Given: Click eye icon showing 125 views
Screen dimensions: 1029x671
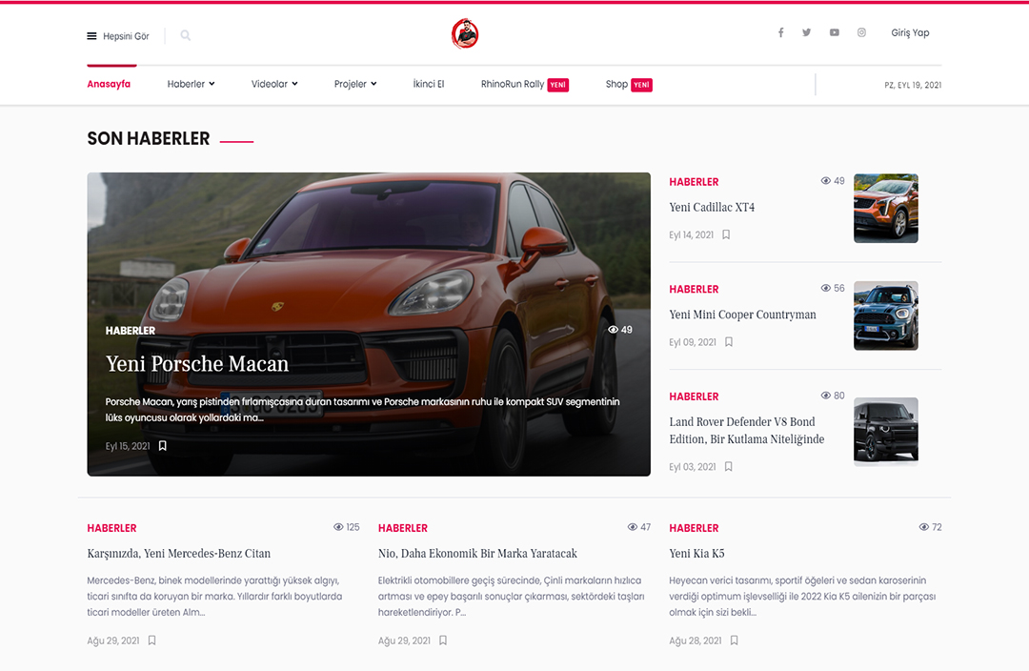Looking at the screenshot, I should (x=338, y=526).
